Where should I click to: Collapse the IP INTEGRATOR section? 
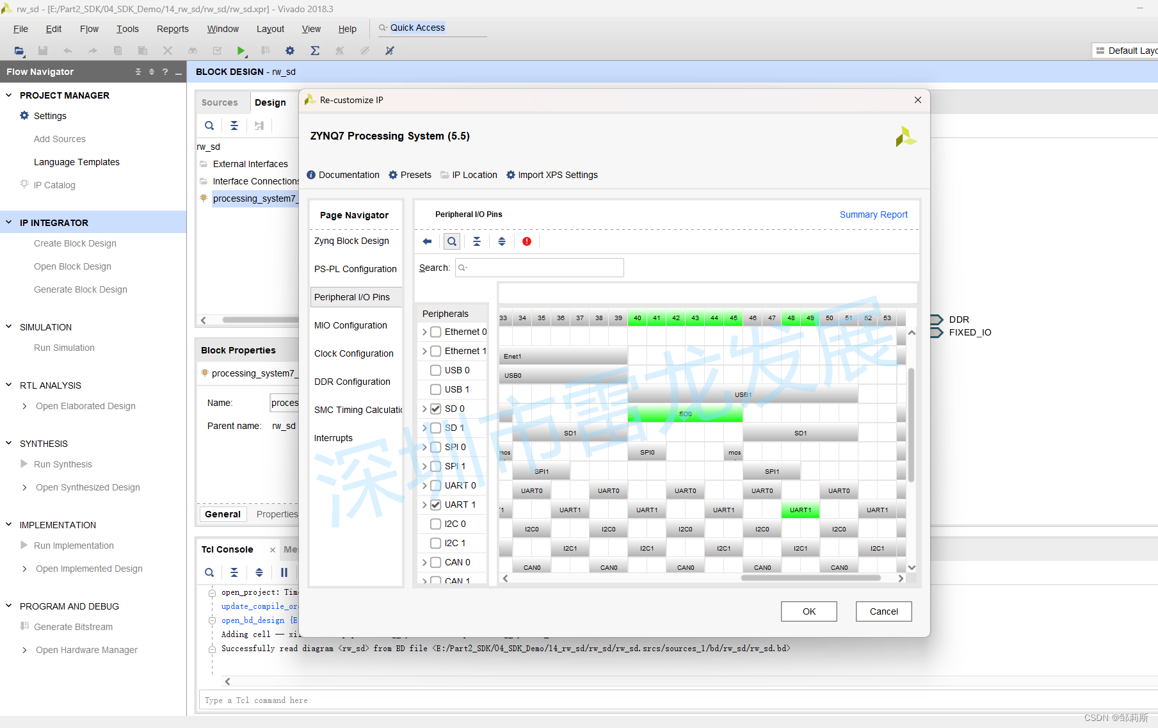pos(9,222)
